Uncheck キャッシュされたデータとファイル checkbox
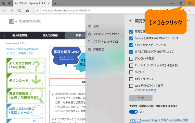The width and height of the screenshot is (195, 123). pos(131,45)
